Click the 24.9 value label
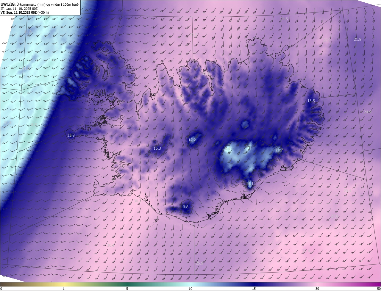Viewport: 381px width, 291px height. [x=368, y=112]
